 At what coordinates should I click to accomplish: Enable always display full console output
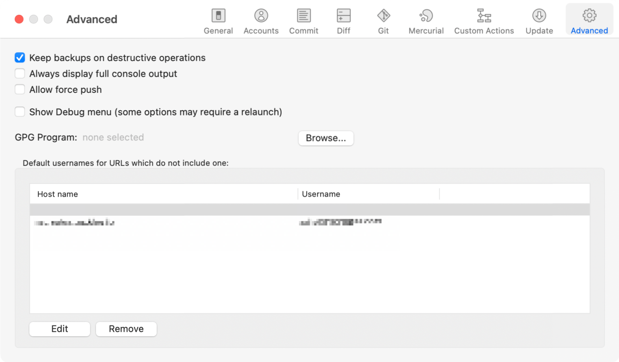pos(20,73)
